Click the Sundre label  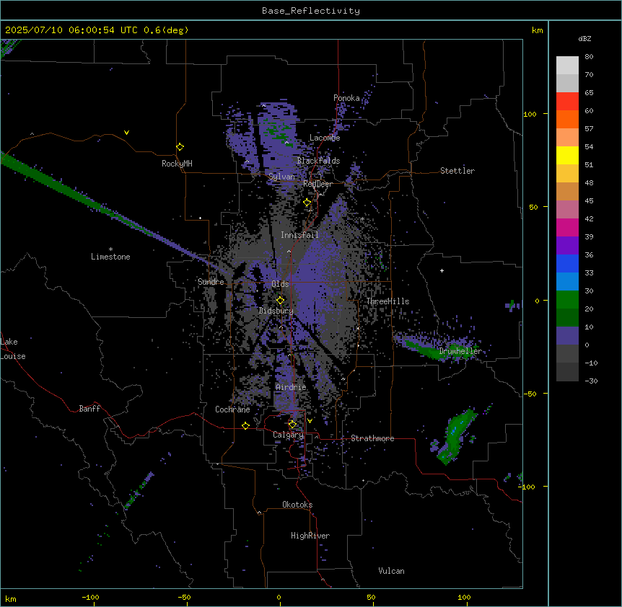click(211, 282)
